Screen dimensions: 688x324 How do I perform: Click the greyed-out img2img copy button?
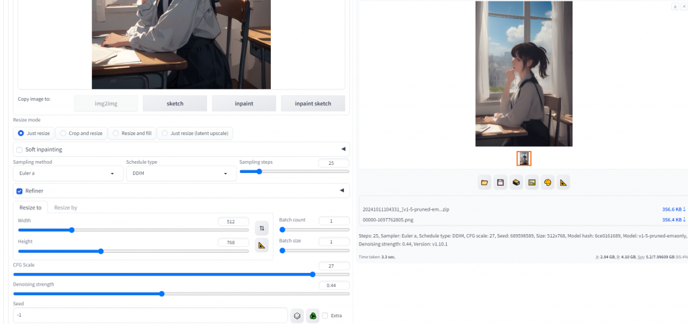105,104
